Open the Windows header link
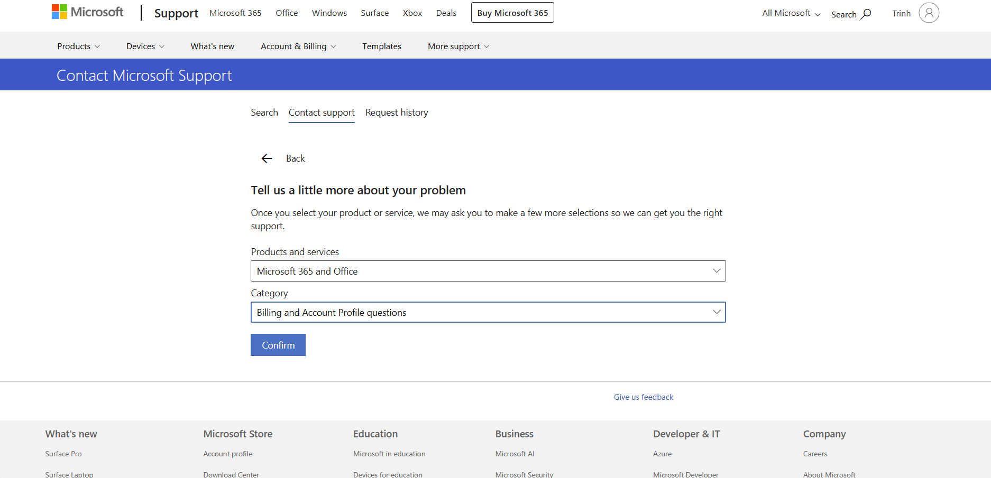 [329, 13]
